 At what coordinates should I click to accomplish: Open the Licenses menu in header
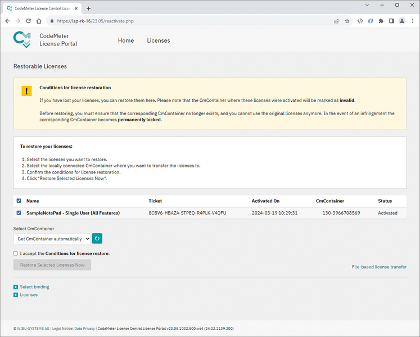(159, 40)
